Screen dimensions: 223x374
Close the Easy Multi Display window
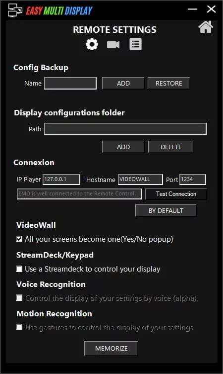(x=211, y=9)
